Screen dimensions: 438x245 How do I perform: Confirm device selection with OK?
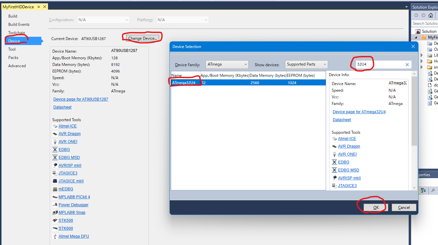pos(376,208)
